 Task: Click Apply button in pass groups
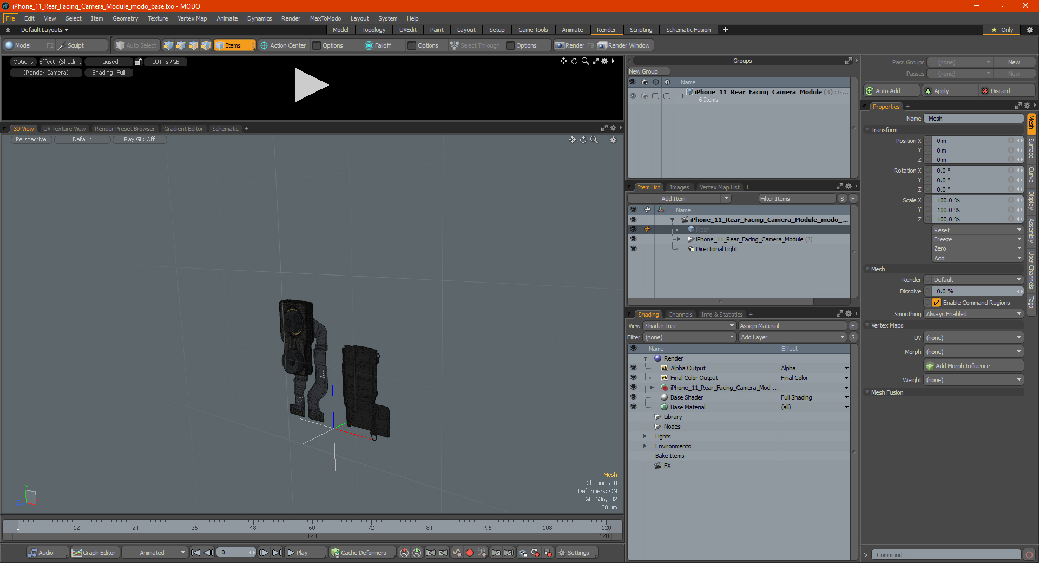[950, 91]
